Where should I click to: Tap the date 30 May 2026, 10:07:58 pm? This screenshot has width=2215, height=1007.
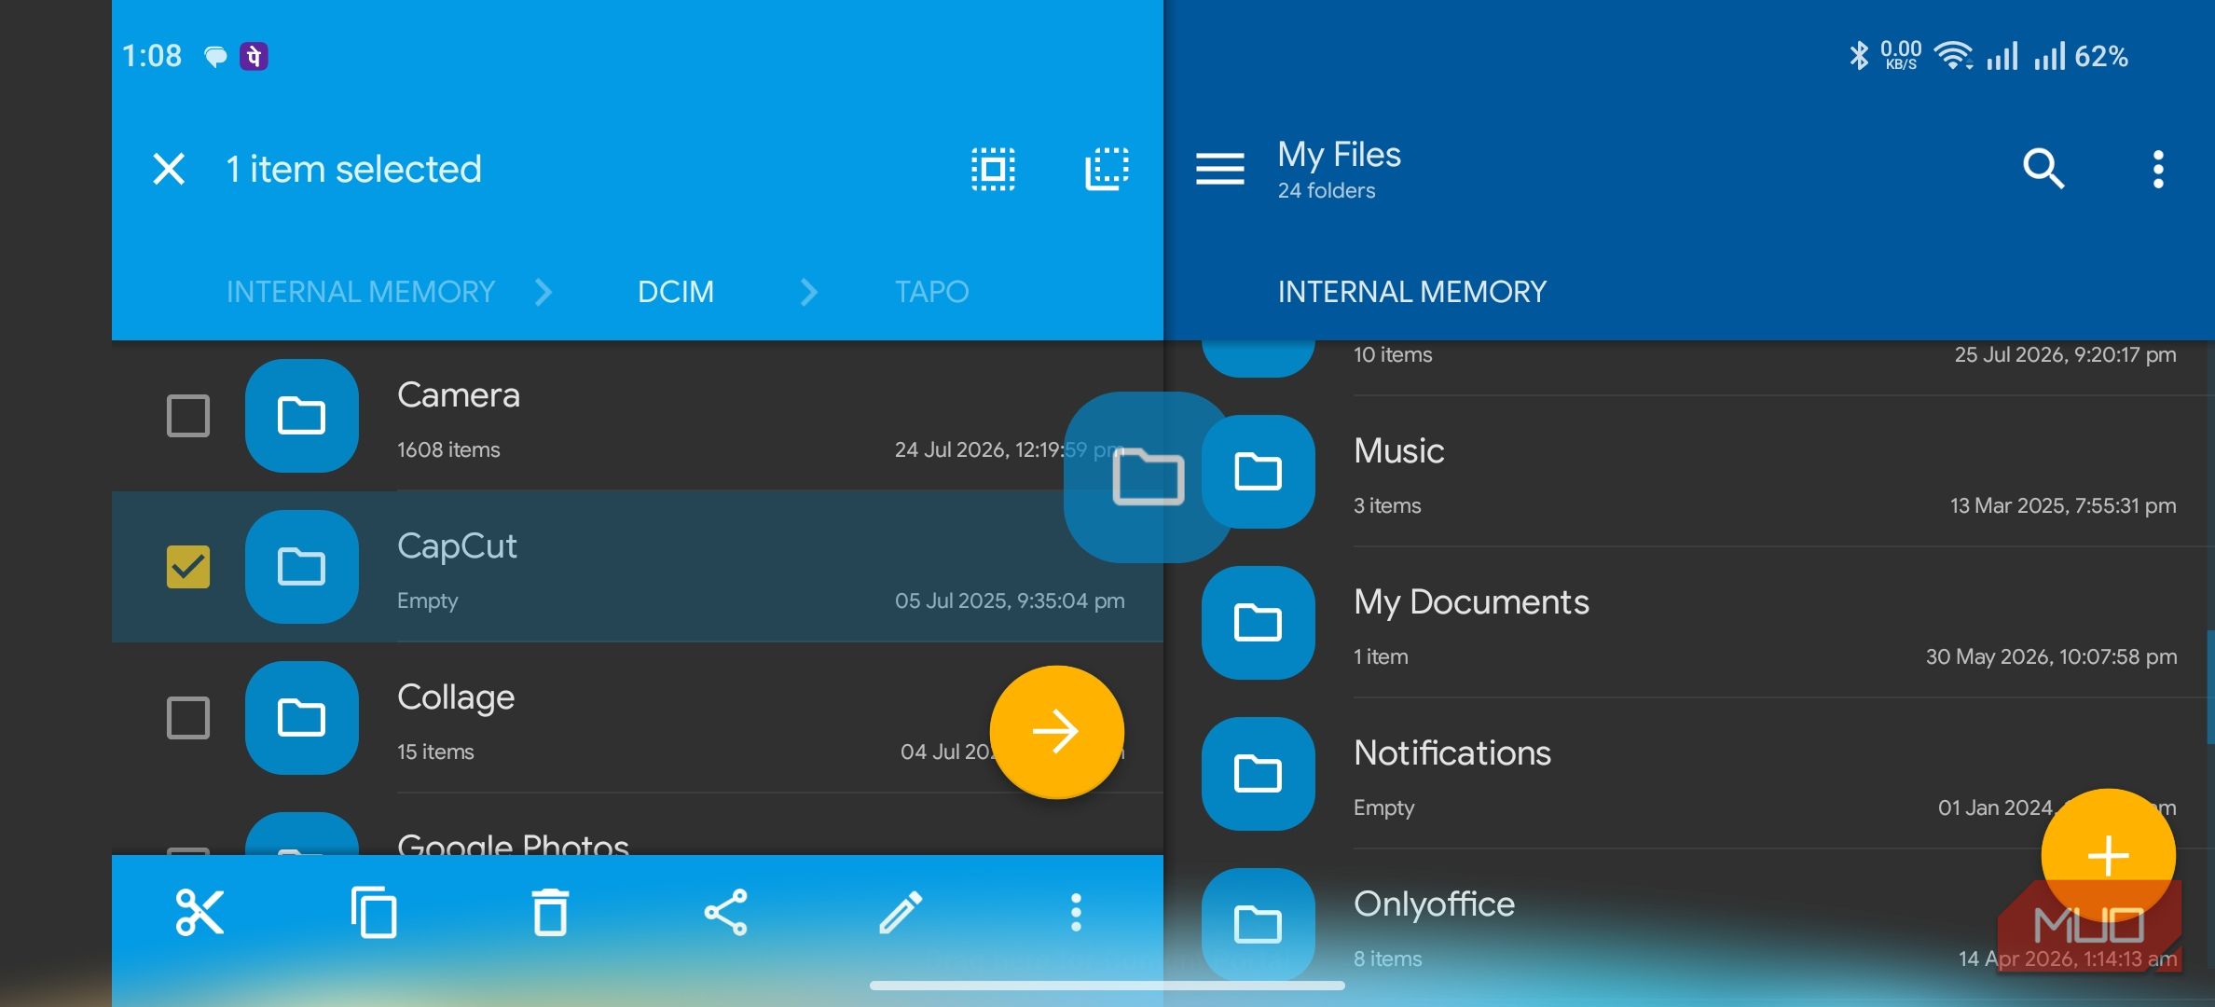coord(2051,656)
